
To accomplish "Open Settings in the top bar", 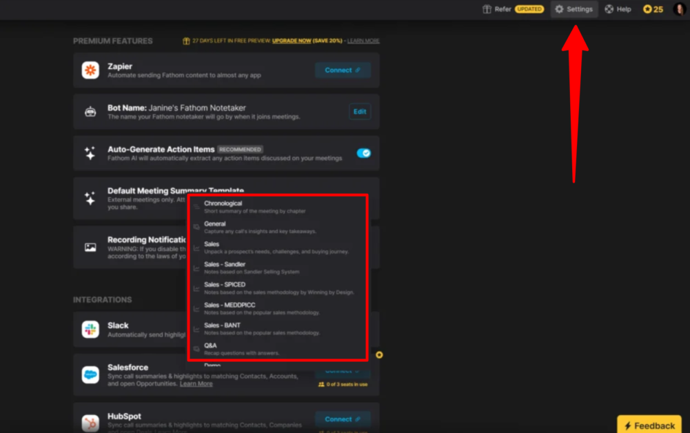I will pos(574,9).
